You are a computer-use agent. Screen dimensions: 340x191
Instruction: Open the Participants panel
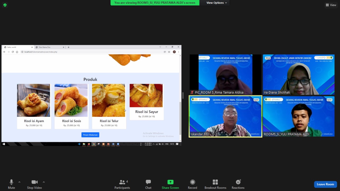122,184
